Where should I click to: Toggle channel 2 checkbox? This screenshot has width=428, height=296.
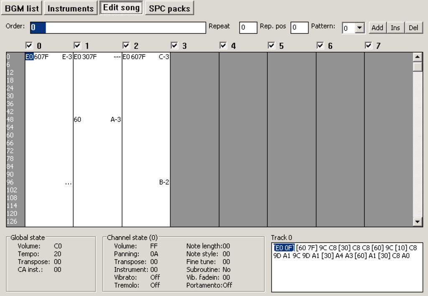(x=126, y=45)
